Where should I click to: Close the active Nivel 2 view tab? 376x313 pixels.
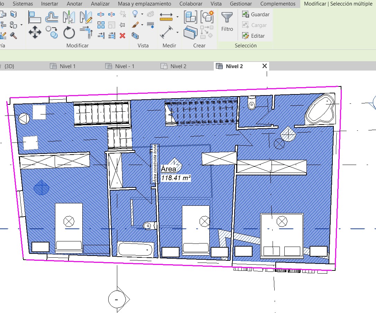pyautogui.click(x=265, y=66)
